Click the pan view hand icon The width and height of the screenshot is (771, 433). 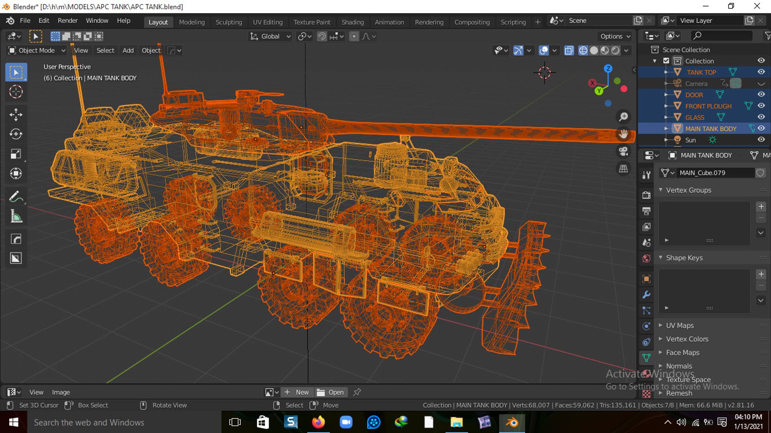[x=623, y=134]
